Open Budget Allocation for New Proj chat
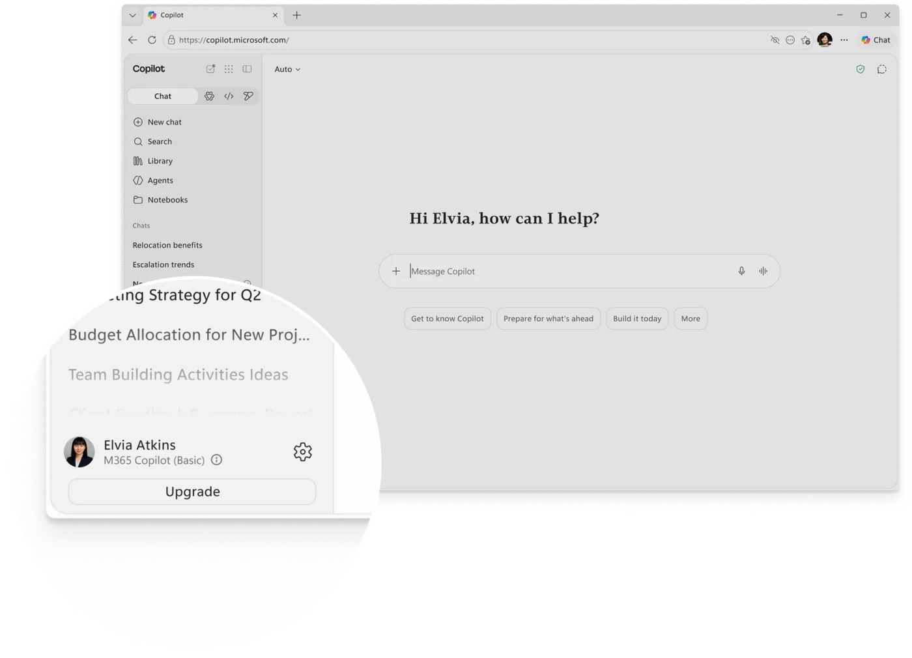 (189, 335)
